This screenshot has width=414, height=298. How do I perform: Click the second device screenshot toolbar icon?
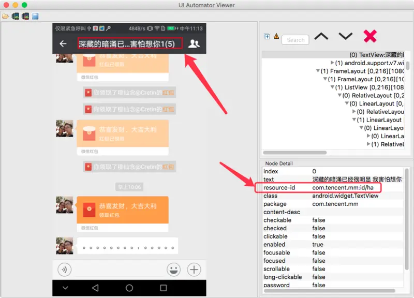(x=25, y=17)
